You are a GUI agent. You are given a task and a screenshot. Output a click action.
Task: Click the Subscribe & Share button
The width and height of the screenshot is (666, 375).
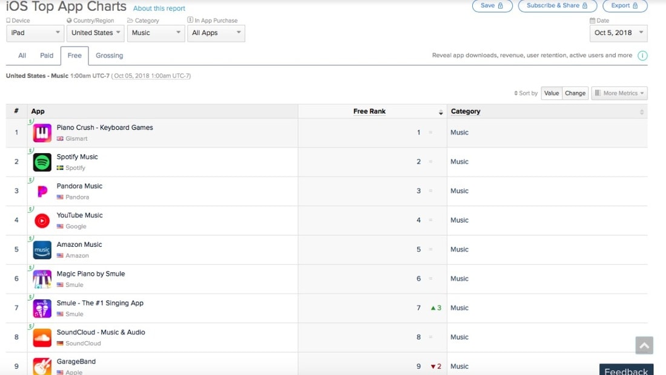(x=557, y=5)
